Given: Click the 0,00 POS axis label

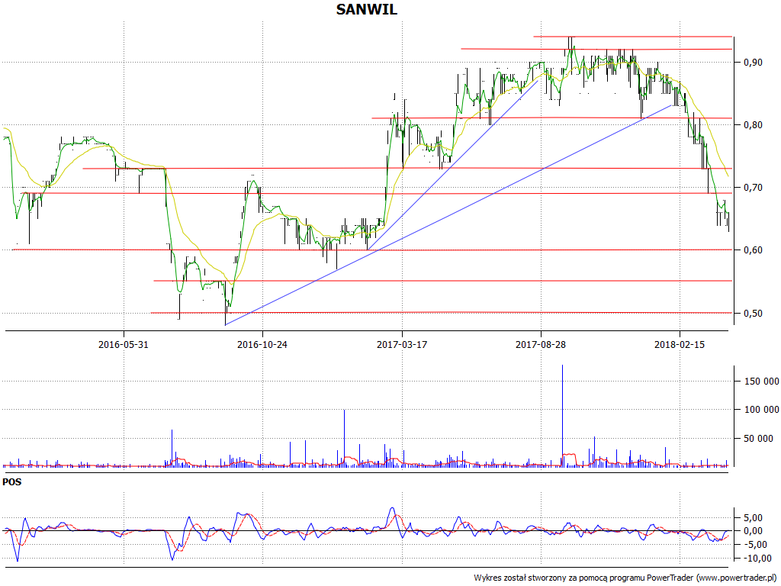Looking at the screenshot, I should (x=753, y=531).
